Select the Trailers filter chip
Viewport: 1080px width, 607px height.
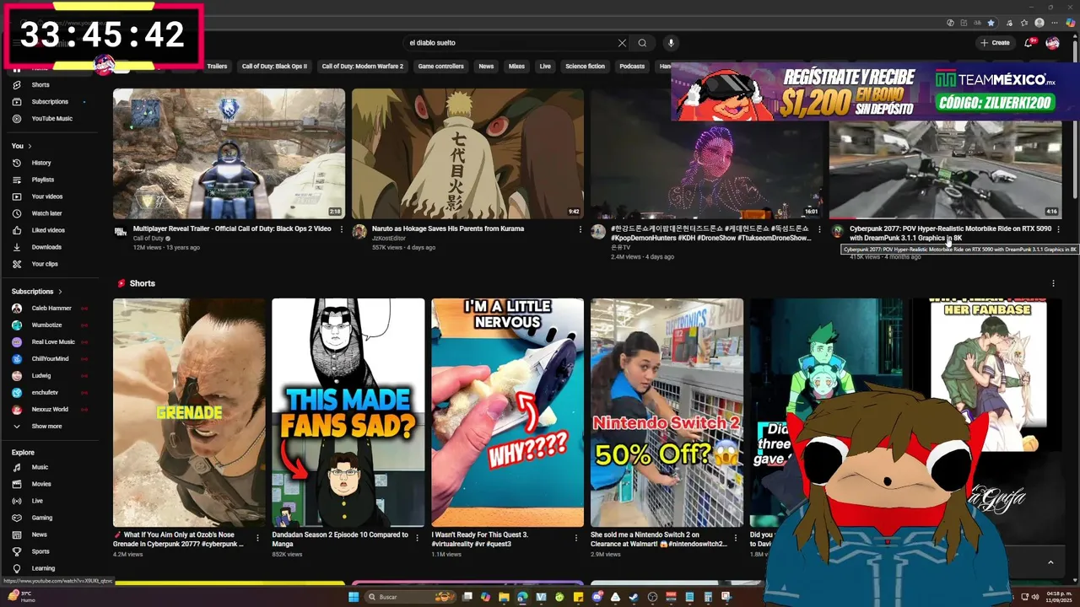pos(217,66)
